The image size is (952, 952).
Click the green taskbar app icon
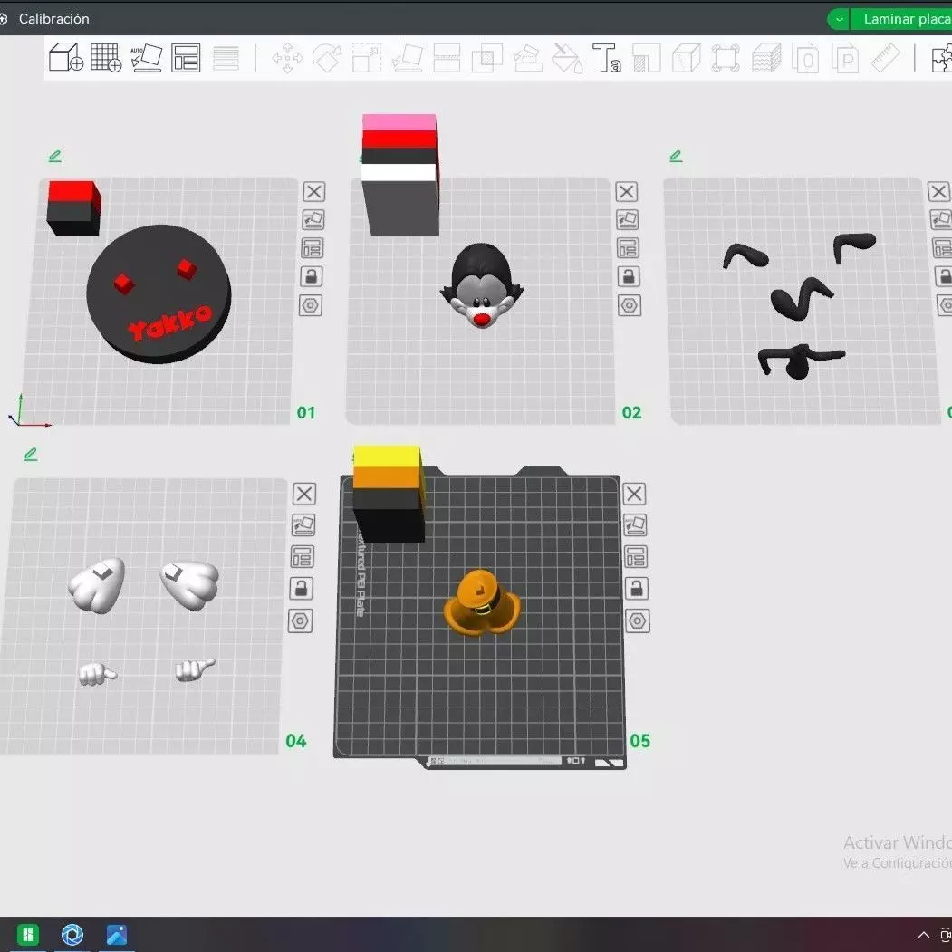(27, 934)
